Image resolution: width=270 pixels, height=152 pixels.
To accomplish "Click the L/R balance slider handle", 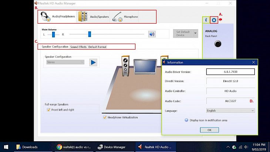I will [x=53, y=34].
